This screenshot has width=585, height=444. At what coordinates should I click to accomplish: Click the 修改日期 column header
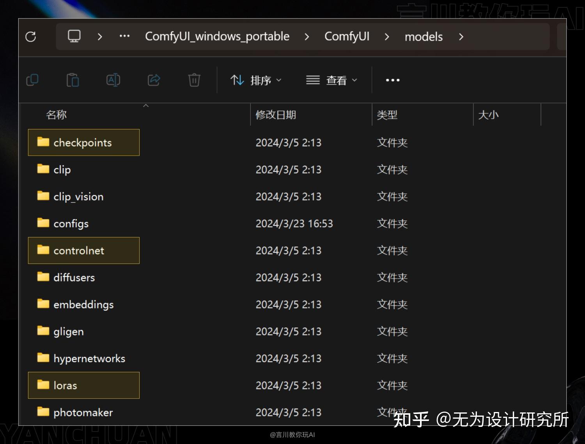(276, 115)
